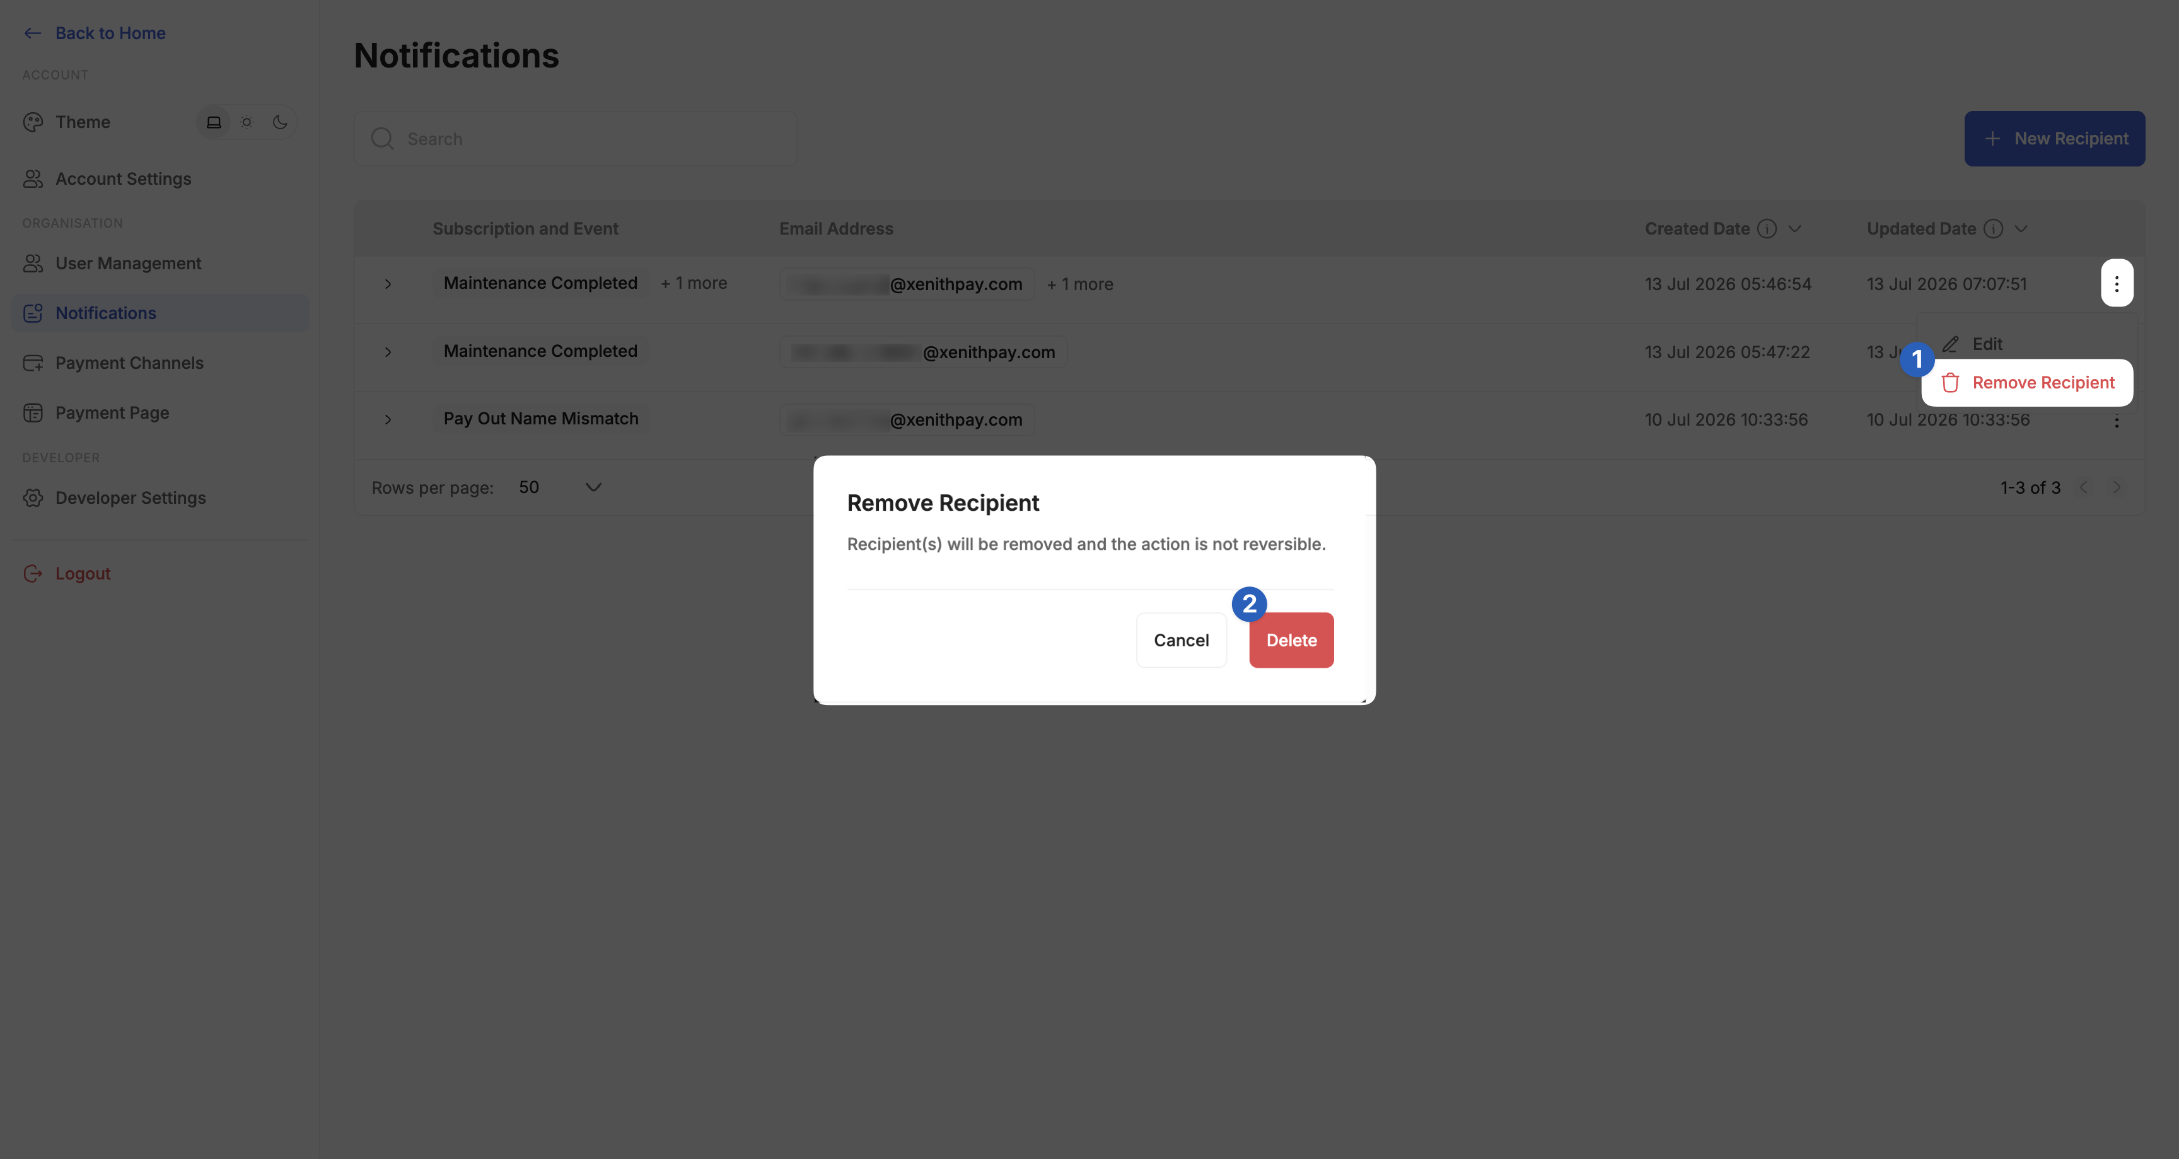
Task: Click the Developer Settings gear icon
Action: pos(33,498)
